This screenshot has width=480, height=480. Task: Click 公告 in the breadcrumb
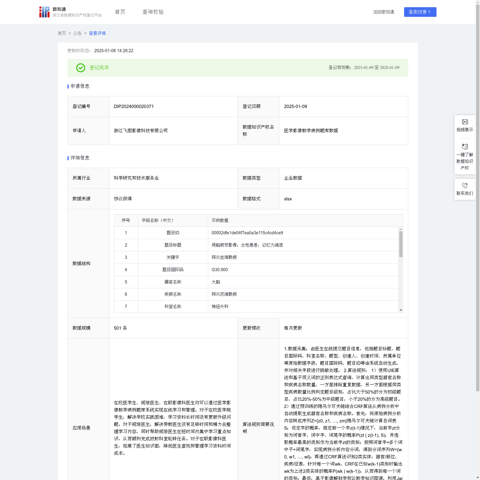coord(77,33)
